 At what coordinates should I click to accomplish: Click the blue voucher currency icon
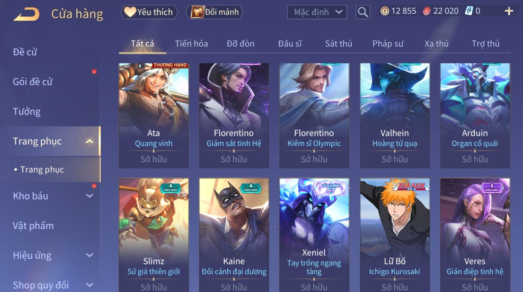tap(469, 11)
